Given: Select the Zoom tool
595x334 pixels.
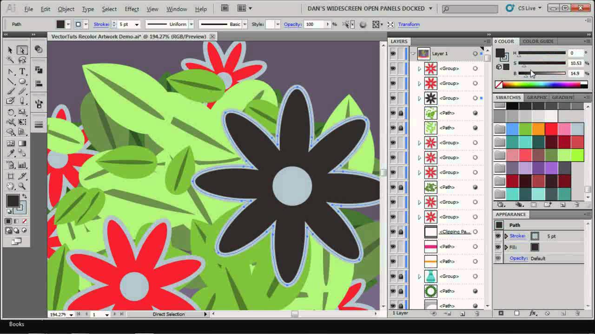Looking at the screenshot, I should click(x=22, y=186).
